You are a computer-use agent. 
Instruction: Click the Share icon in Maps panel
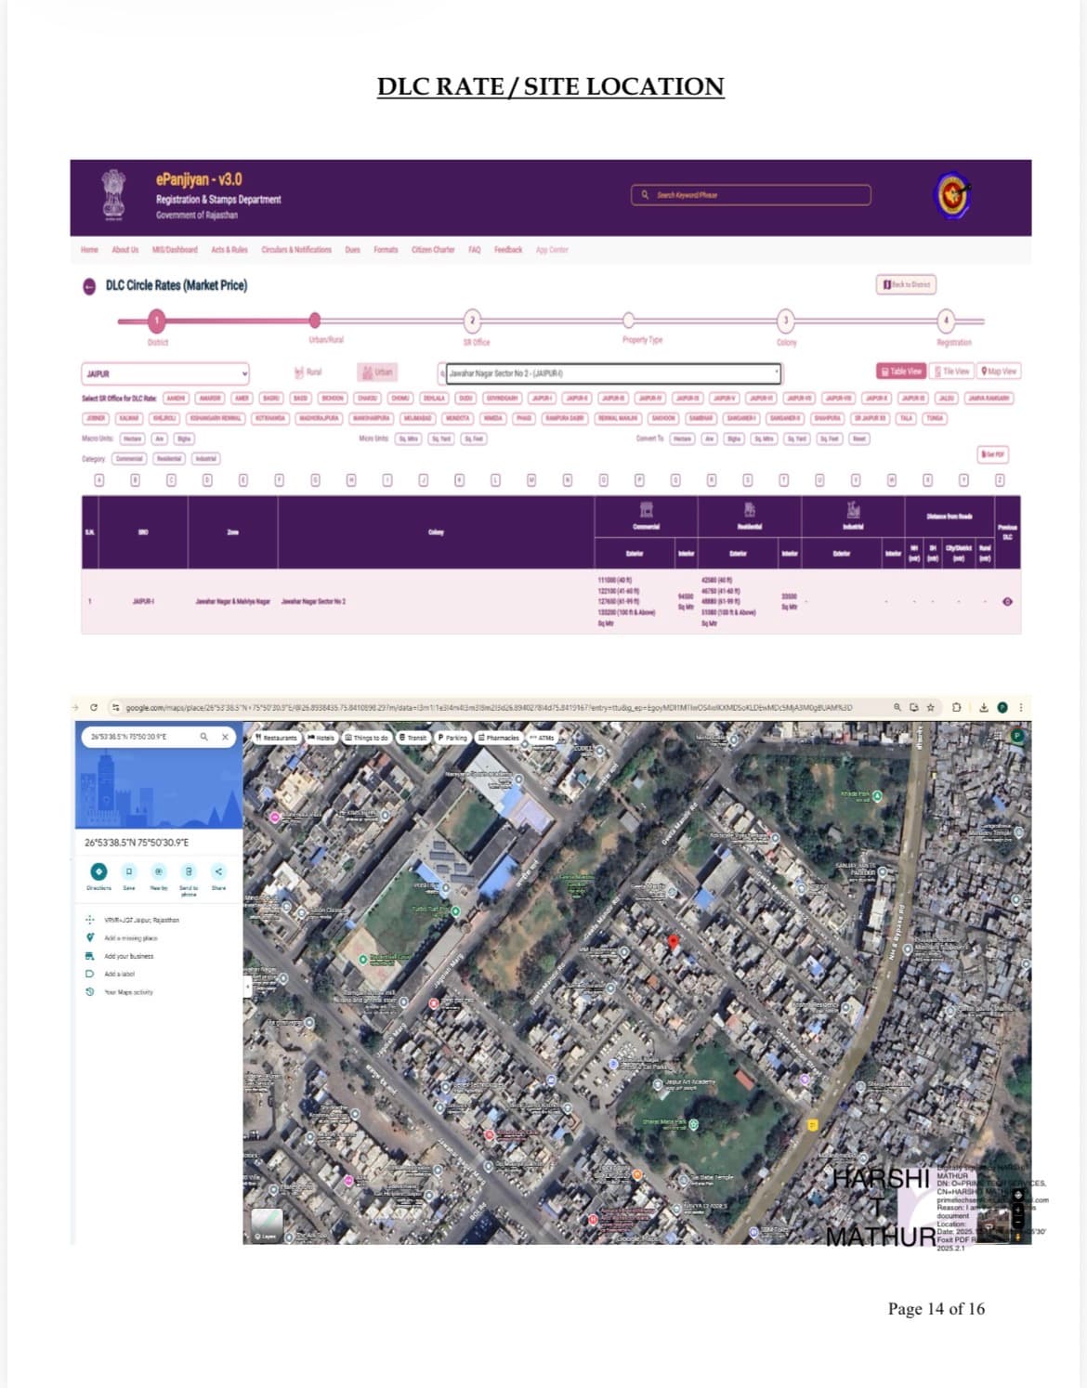coord(218,871)
